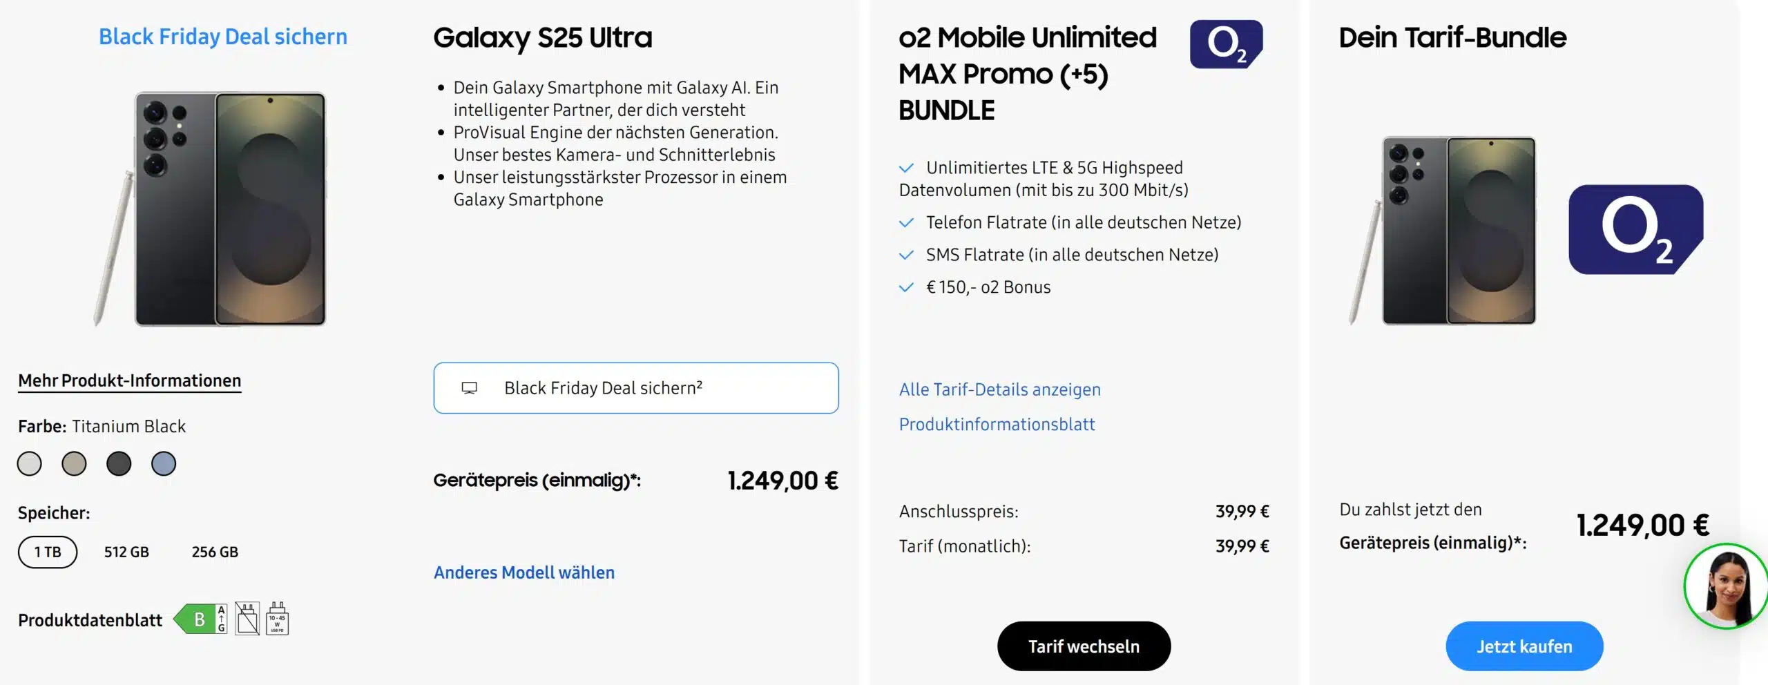Click the Tarif wechseln button
Image resolution: width=1768 pixels, height=685 pixels.
[x=1084, y=646]
